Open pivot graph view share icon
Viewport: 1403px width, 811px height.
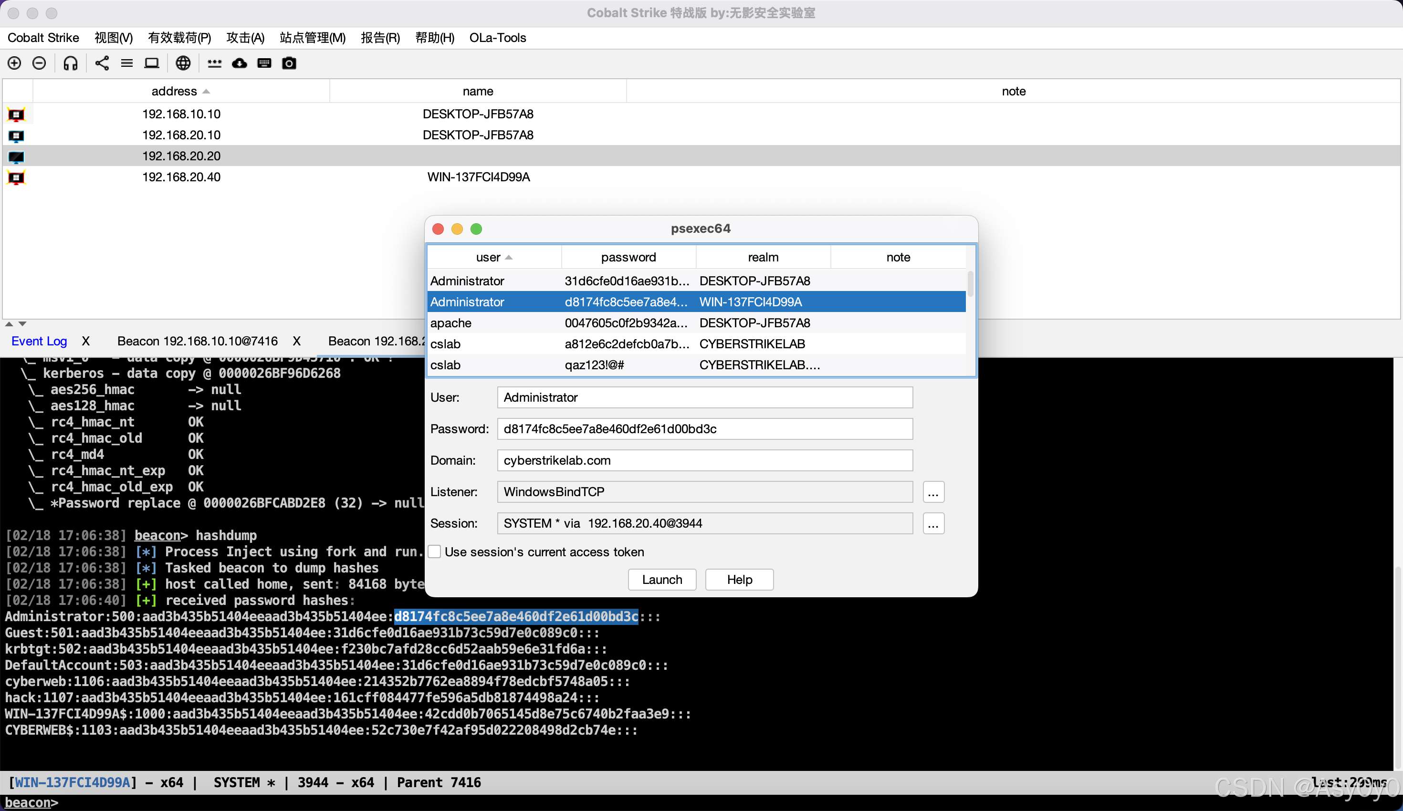101,63
